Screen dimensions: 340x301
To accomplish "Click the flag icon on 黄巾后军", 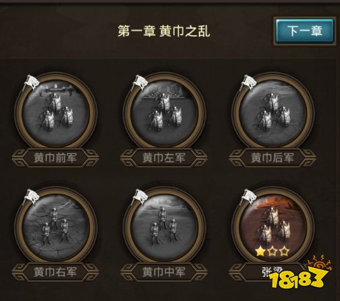I will [248, 82].
